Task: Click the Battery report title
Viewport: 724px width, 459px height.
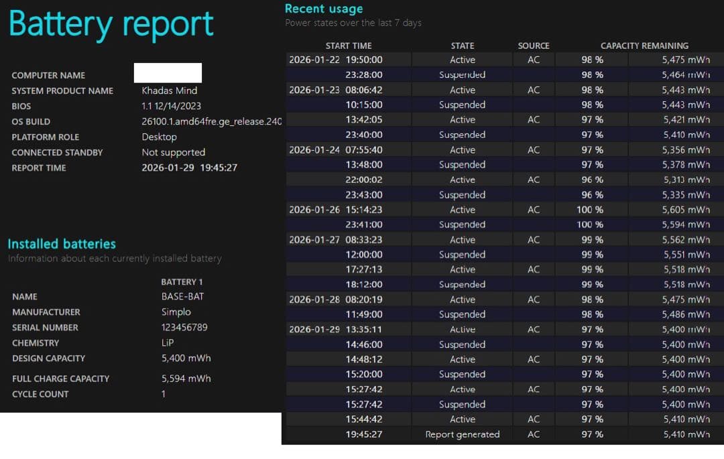Action: [x=111, y=24]
